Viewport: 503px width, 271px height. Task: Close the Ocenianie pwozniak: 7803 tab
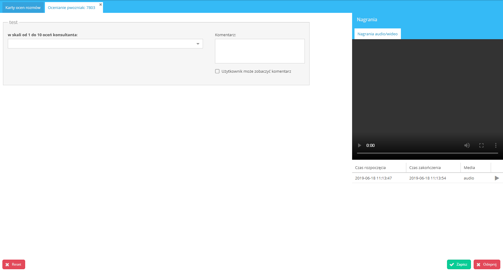click(101, 4)
